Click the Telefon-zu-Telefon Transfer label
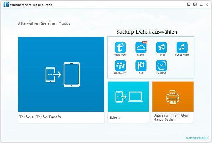The image size is (212, 143). [40, 117]
